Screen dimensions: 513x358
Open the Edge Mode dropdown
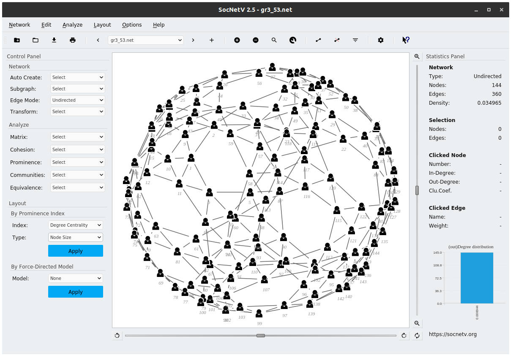coord(77,100)
